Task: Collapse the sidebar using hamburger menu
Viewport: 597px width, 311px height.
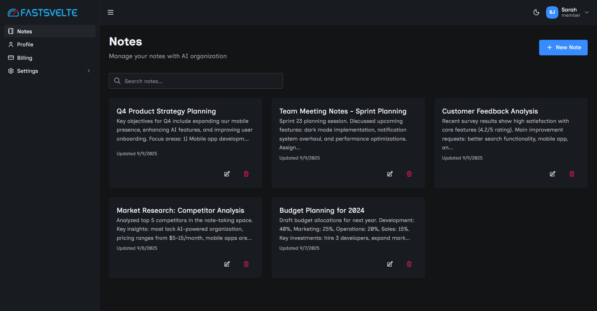Action: click(x=110, y=12)
